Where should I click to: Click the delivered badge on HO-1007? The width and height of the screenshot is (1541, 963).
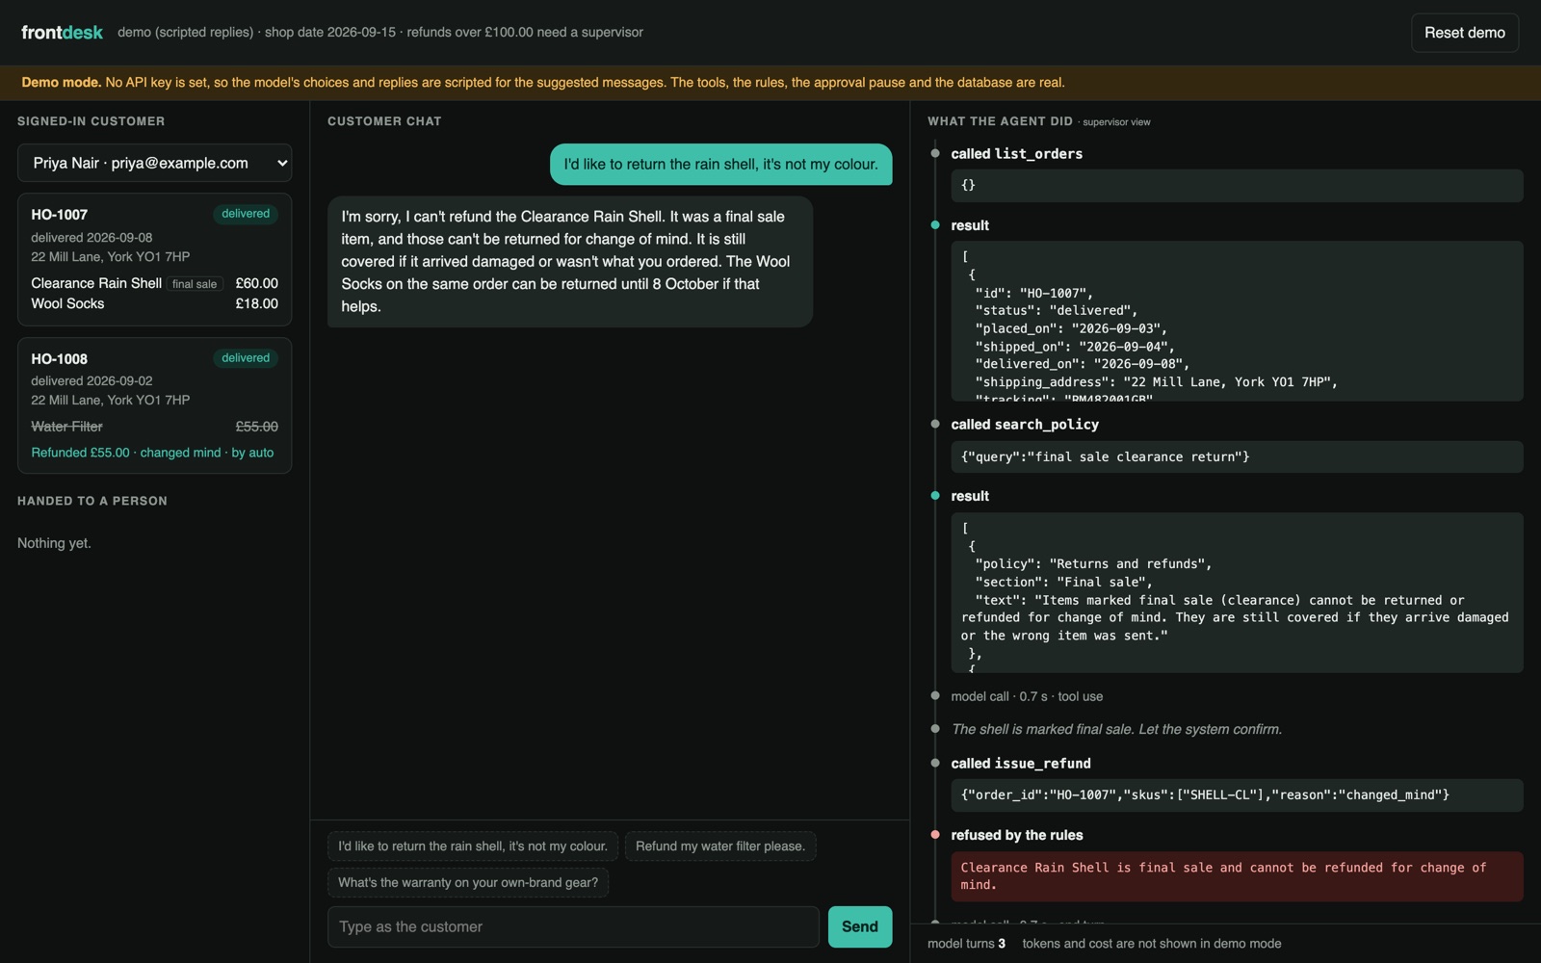[x=246, y=214]
